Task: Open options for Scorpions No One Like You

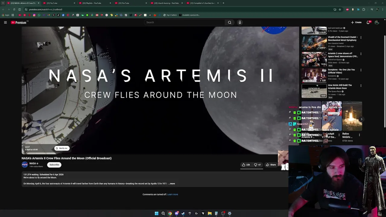Action: click(361, 70)
